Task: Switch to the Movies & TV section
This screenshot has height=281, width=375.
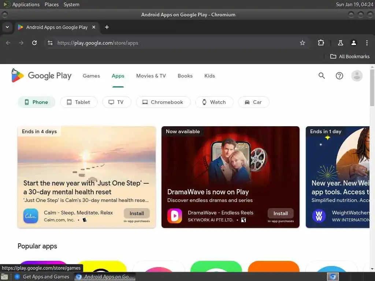Action: (151, 76)
